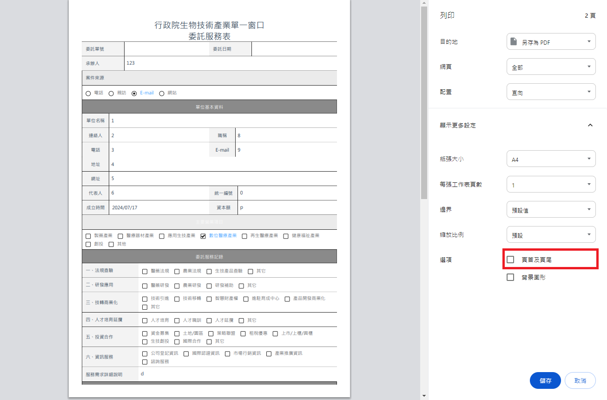Open the 每張工作表頁數 dropdown
This screenshot has width=607, height=400.
[550, 185]
